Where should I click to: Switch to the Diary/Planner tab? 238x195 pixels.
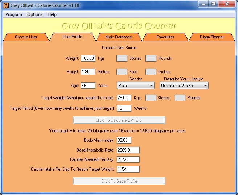(212, 37)
